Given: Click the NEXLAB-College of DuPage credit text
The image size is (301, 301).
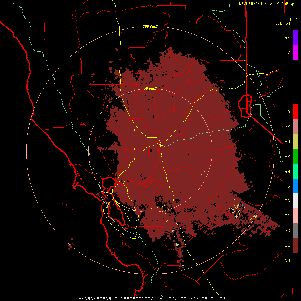Looking at the screenshot, I should [267, 4].
